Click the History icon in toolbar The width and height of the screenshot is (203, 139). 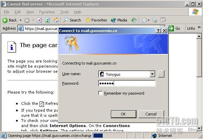pyautogui.click(x=134, y=20)
